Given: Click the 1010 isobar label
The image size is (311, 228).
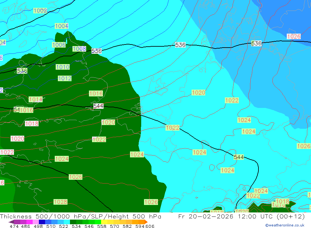Looking at the screenshot, I should 63,67.
